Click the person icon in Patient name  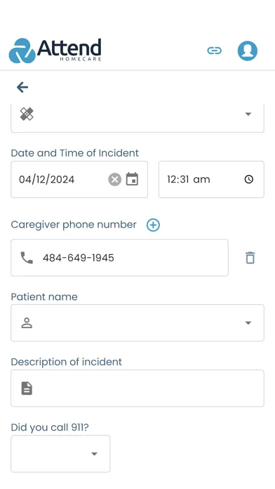coord(27,323)
